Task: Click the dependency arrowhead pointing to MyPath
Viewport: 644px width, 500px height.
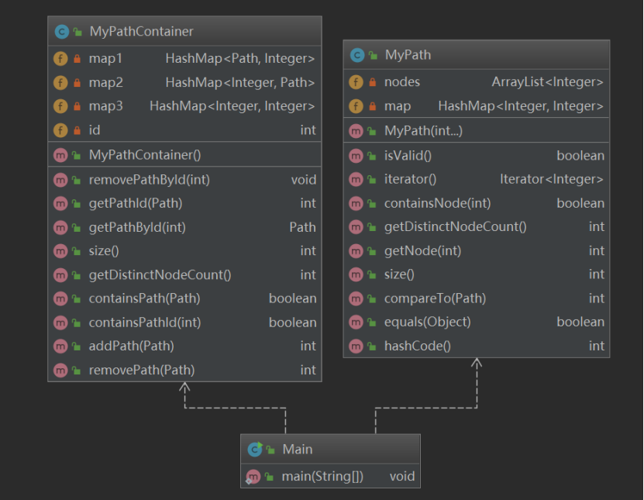Action: [x=477, y=363]
